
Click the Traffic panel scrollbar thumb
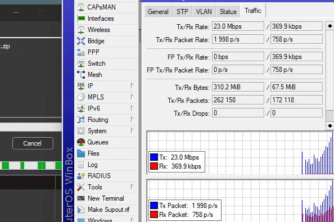point(330,116)
